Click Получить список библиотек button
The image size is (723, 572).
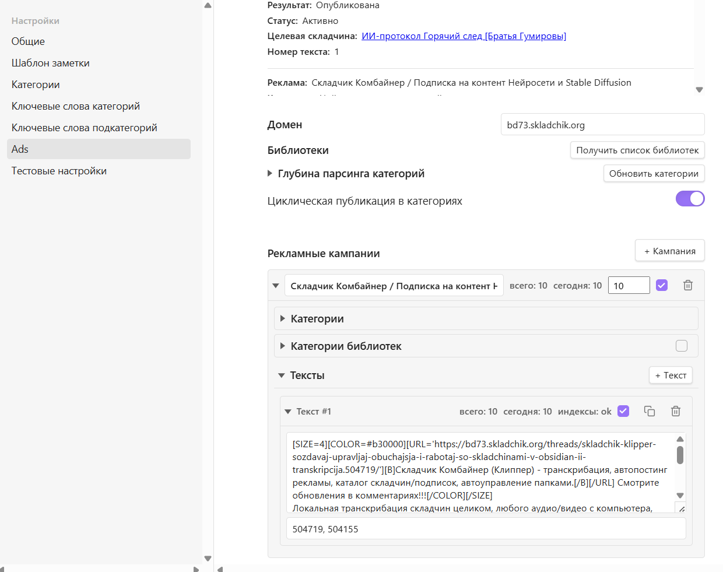point(637,150)
